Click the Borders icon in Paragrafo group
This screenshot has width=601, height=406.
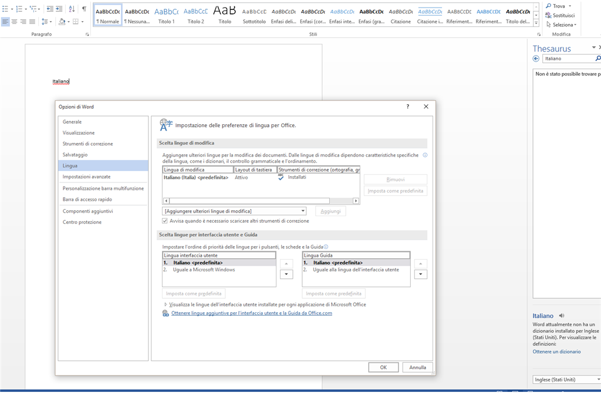pyautogui.click(x=76, y=22)
